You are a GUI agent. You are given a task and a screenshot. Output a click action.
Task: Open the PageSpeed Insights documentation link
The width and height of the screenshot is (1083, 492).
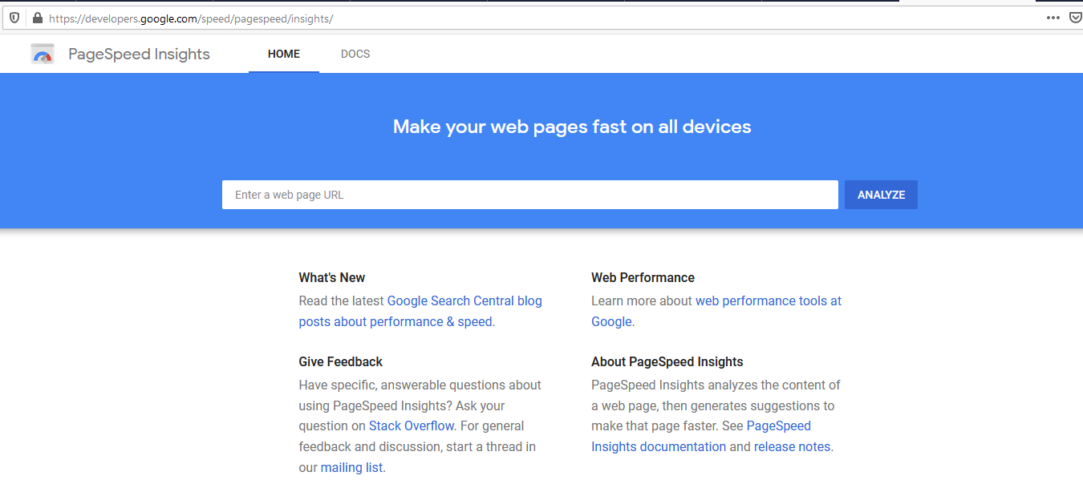click(701, 437)
